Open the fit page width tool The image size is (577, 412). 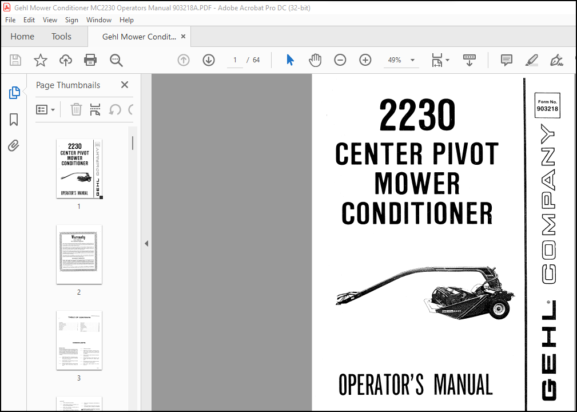tap(437, 60)
